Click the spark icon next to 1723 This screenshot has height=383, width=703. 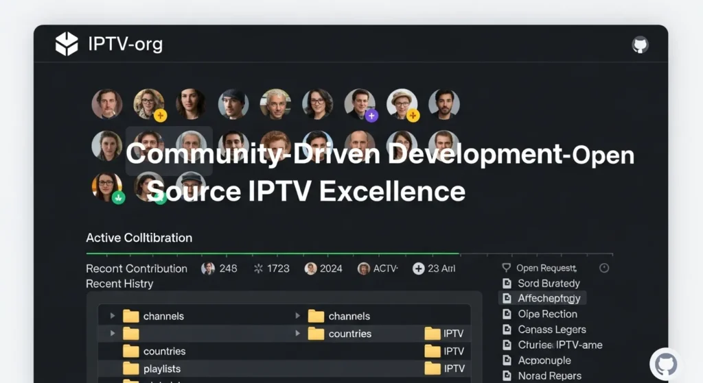click(x=258, y=269)
